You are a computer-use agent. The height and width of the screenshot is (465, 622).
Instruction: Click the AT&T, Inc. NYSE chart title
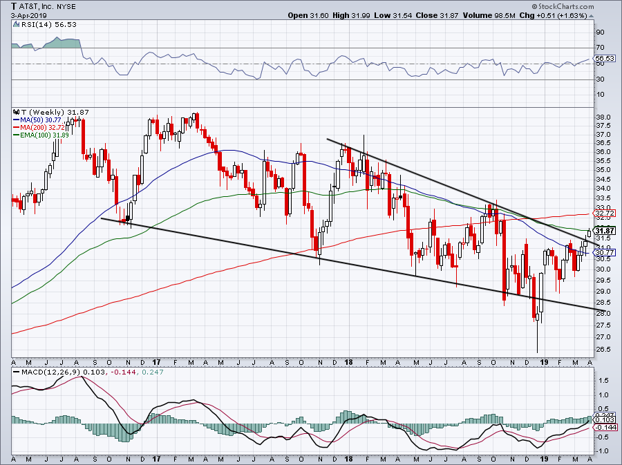[44, 6]
